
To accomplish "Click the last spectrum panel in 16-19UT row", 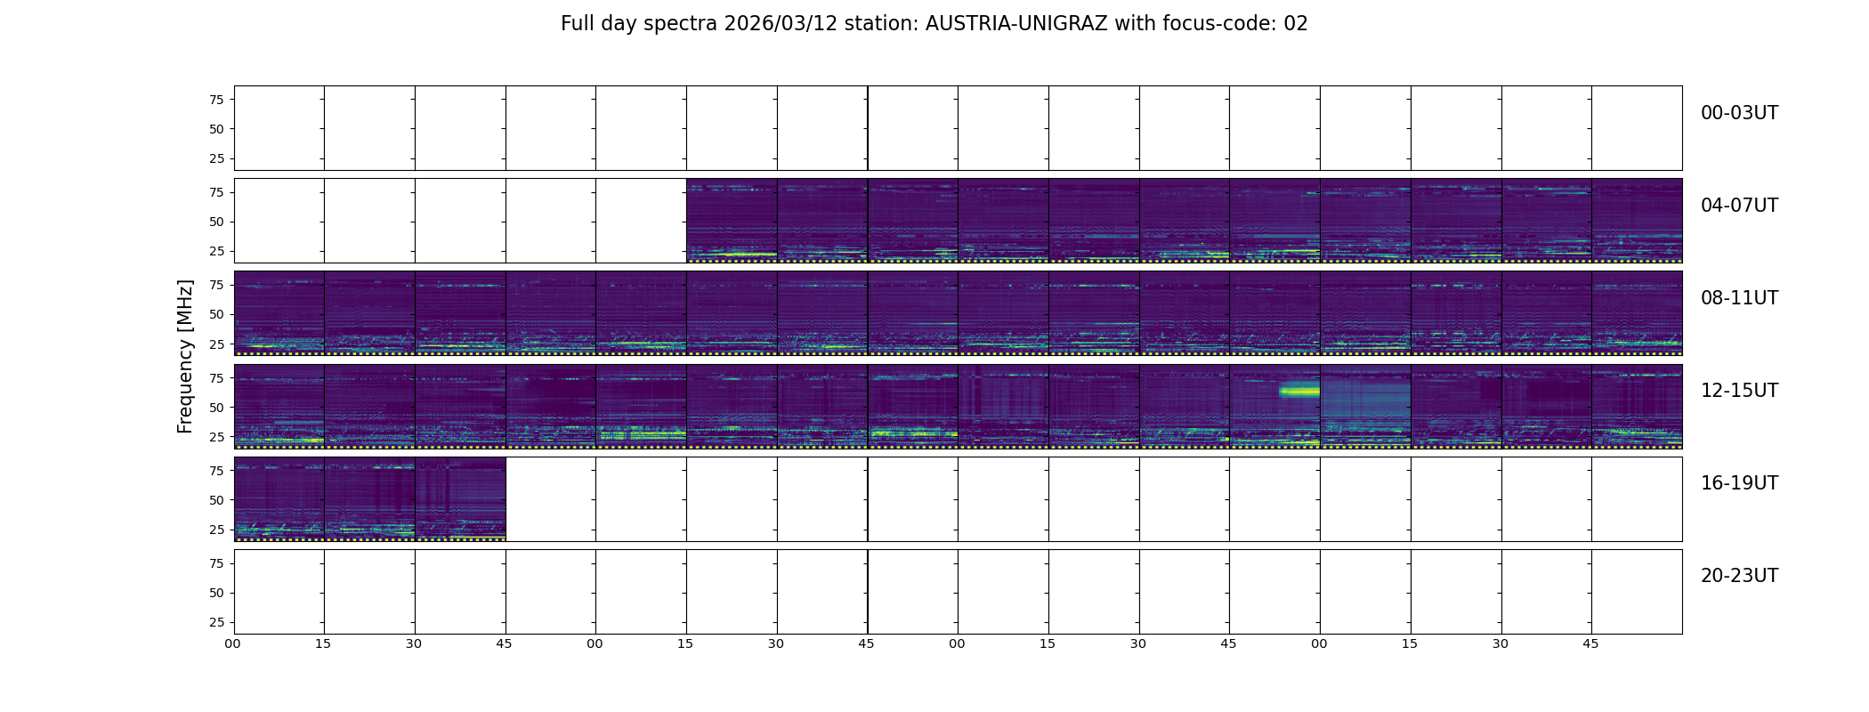I will click(460, 499).
